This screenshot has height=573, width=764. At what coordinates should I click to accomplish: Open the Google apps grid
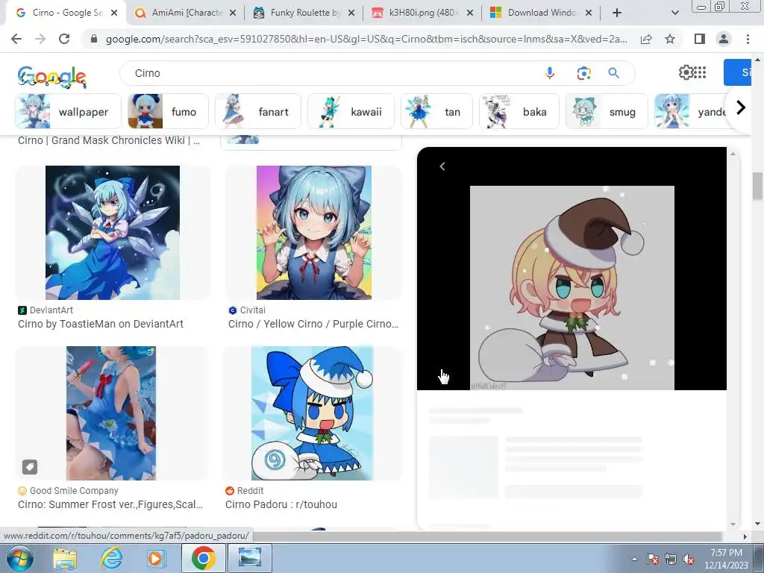(700, 72)
